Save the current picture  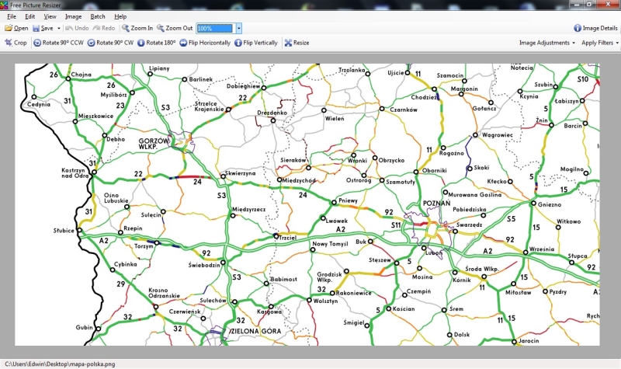coord(42,28)
